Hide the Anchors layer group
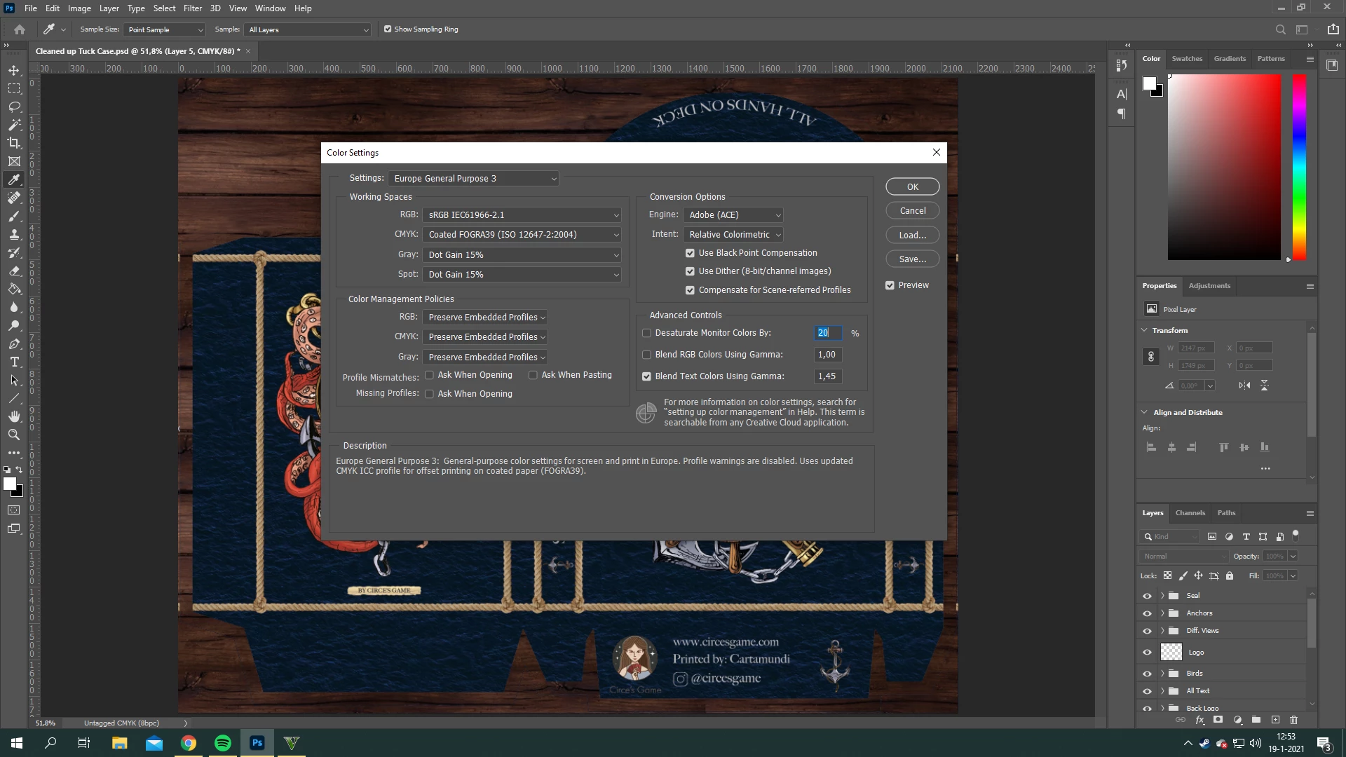The height and width of the screenshot is (757, 1346). point(1147,613)
